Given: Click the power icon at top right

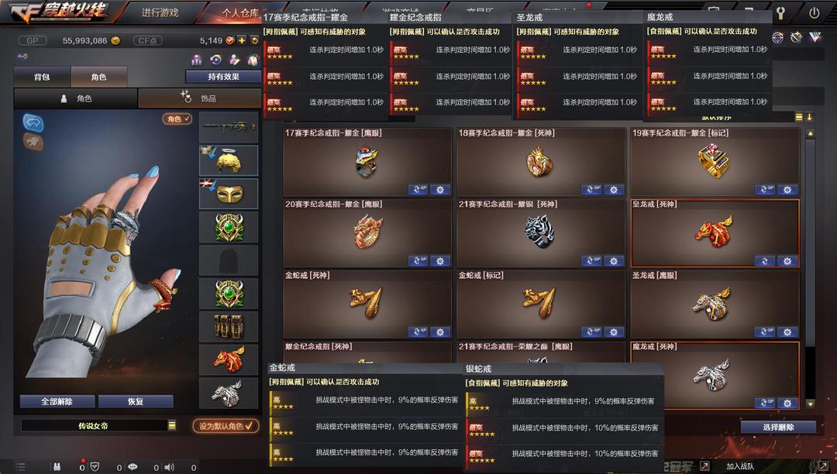Looking at the screenshot, I should [x=814, y=13].
